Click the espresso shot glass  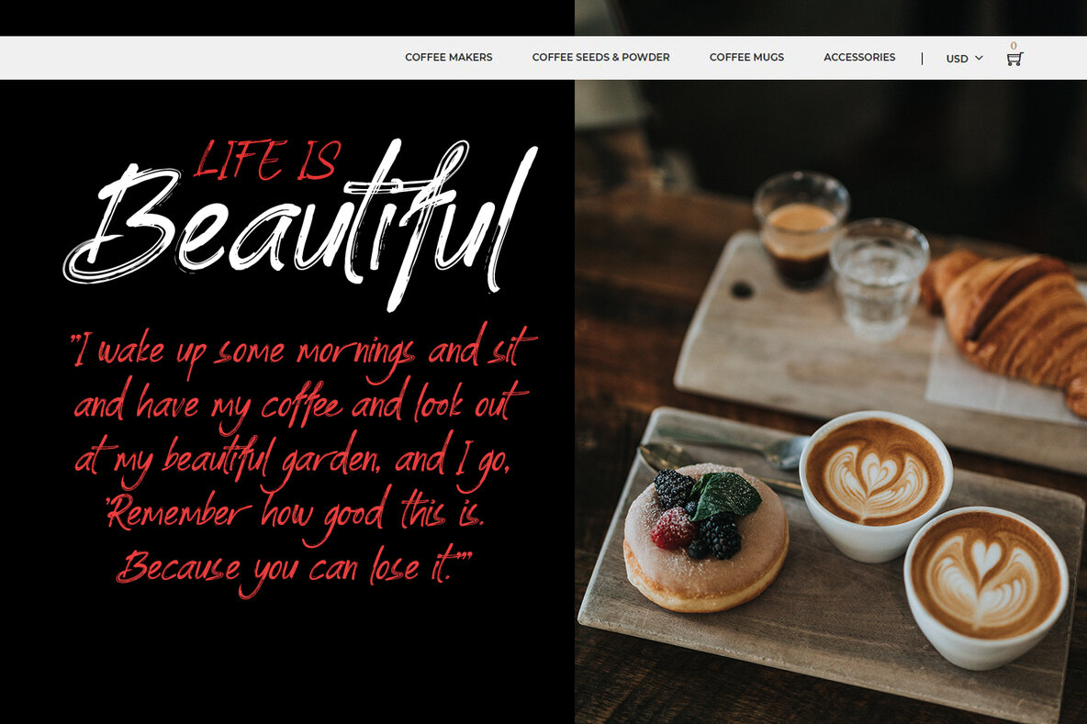[800, 228]
